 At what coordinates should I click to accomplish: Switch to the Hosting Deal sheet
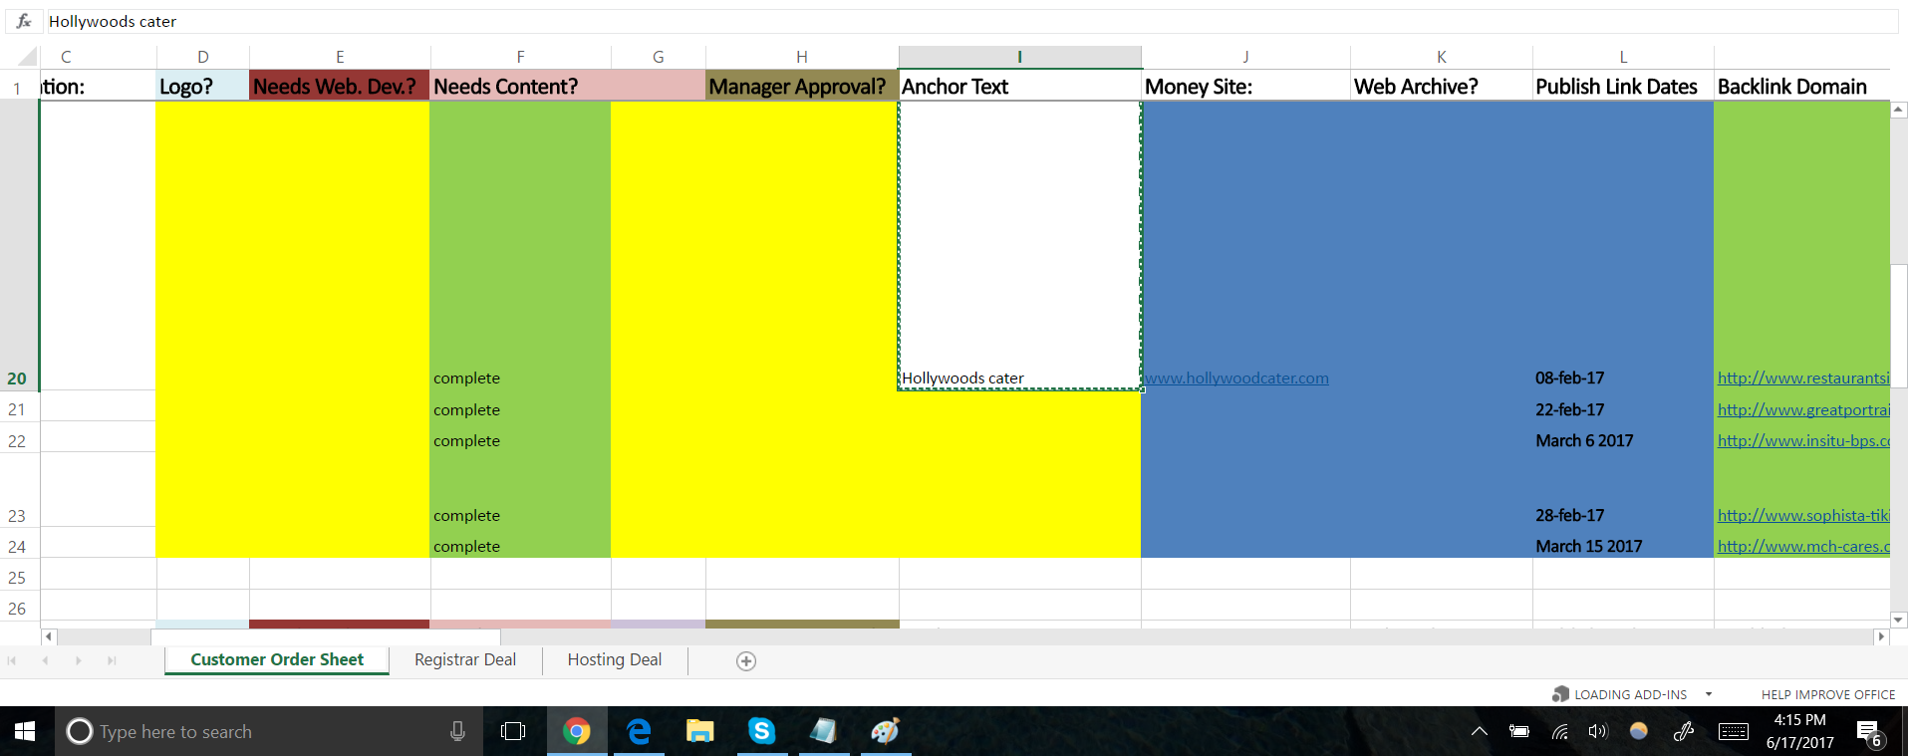point(614,660)
